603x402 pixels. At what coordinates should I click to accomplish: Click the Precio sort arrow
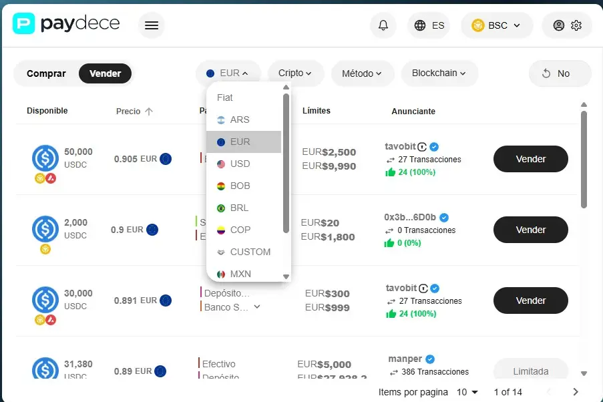(x=149, y=111)
